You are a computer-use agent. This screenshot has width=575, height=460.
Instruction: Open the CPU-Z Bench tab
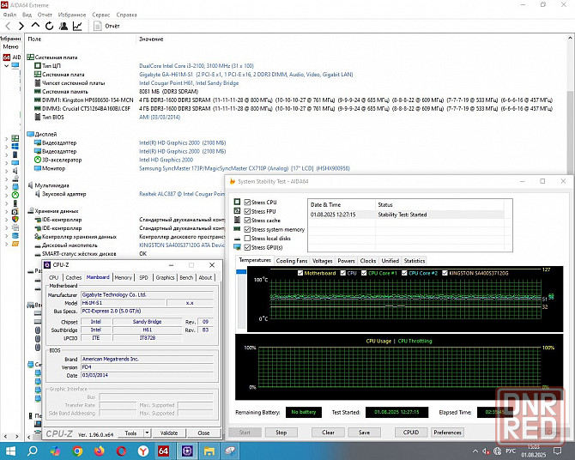tap(186, 278)
